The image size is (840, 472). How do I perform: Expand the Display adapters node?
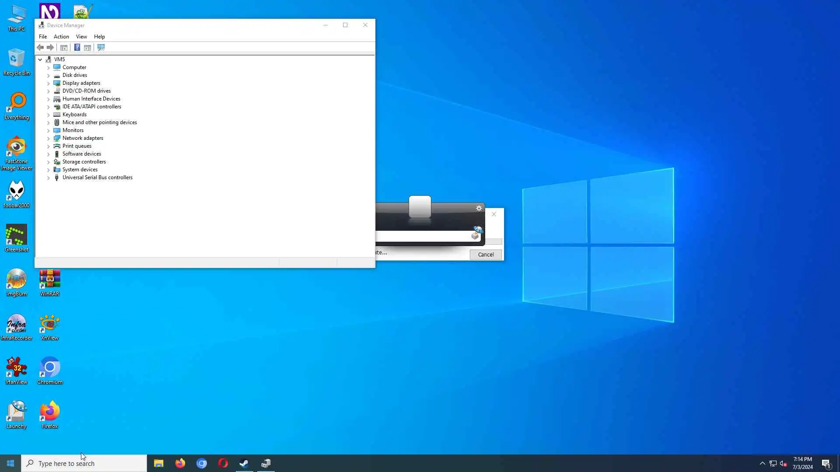(49, 83)
